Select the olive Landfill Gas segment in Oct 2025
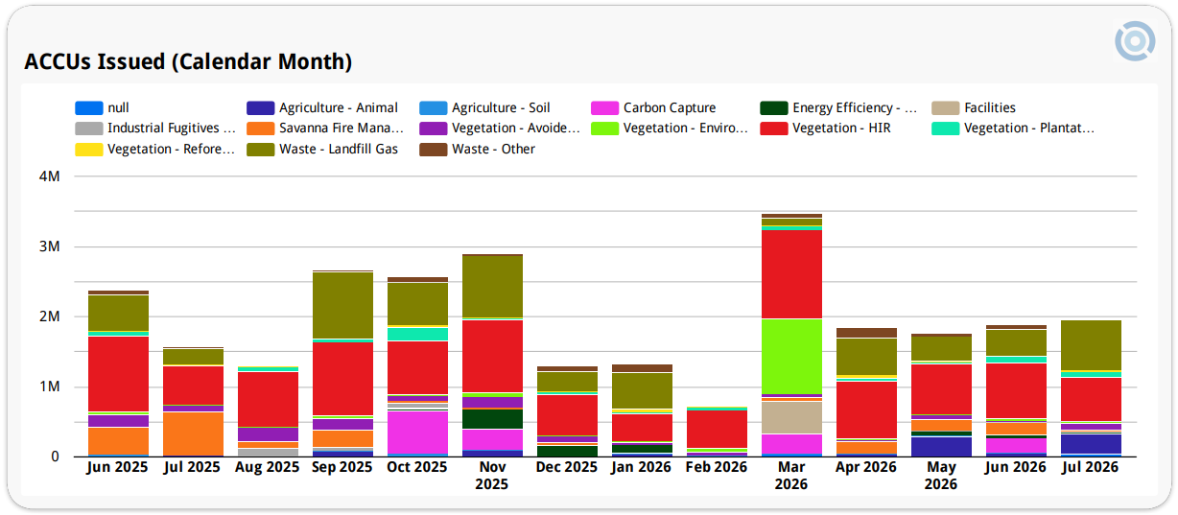 [417, 304]
